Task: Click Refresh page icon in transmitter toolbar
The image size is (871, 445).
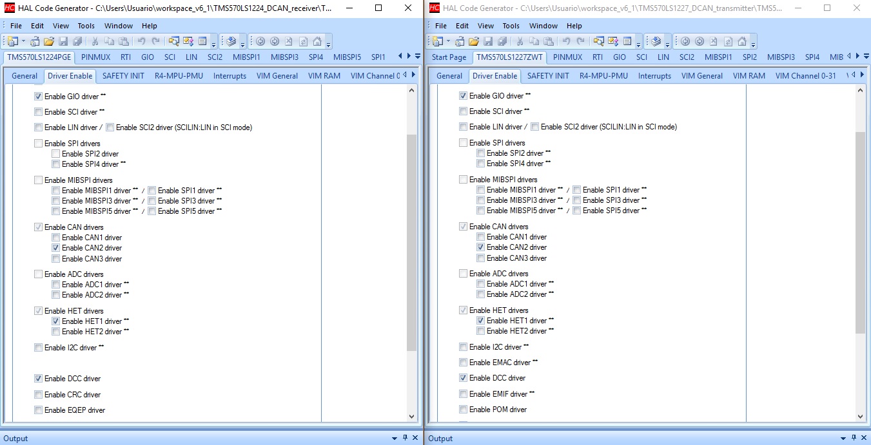Action: click(x=728, y=41)
